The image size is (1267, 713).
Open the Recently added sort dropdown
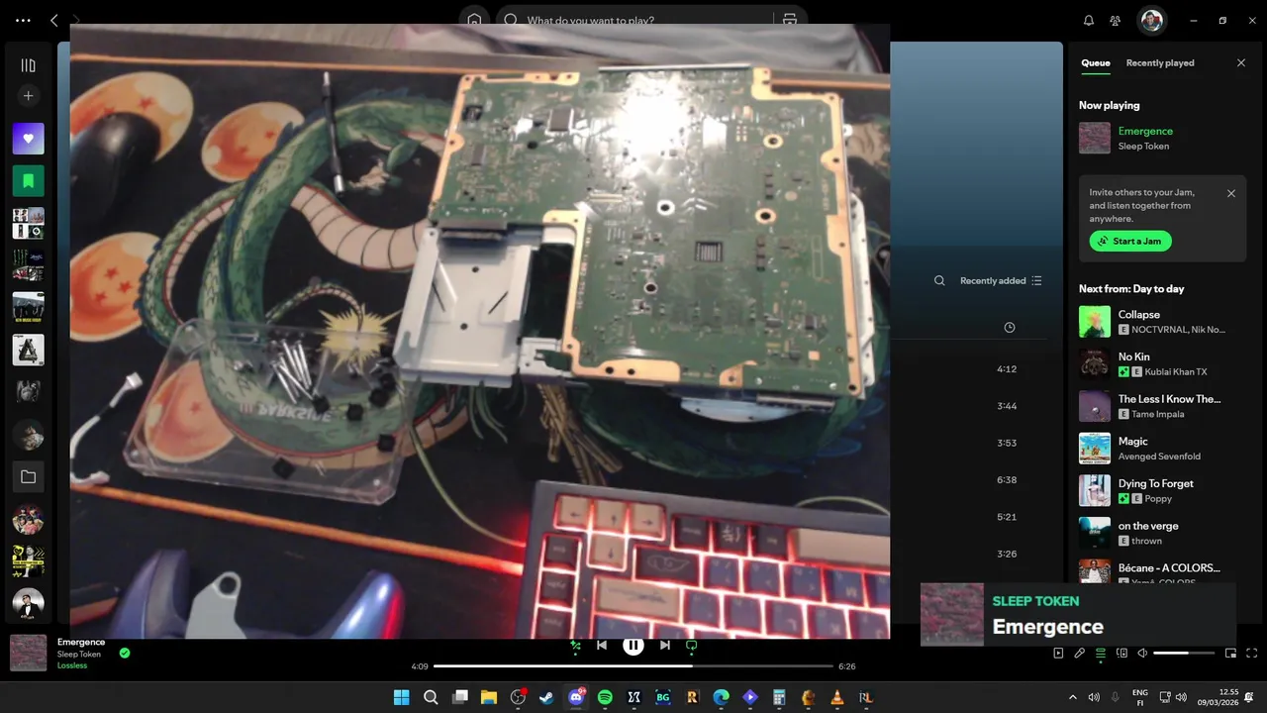point(1001,280)
